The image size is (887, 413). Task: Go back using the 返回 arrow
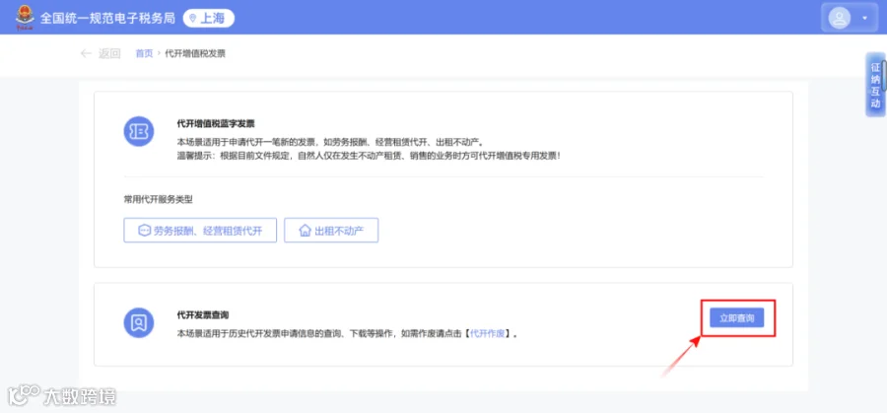click(x=86, y=54)
